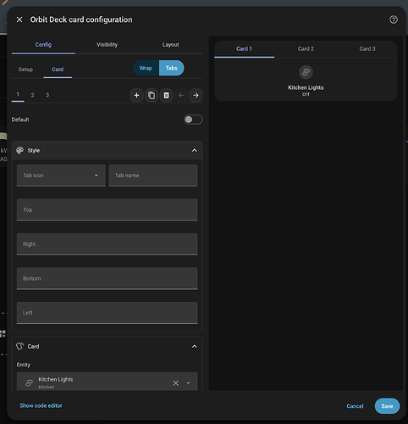Select the Tabs mode option
408x424 pixels.
coord(172,68)
